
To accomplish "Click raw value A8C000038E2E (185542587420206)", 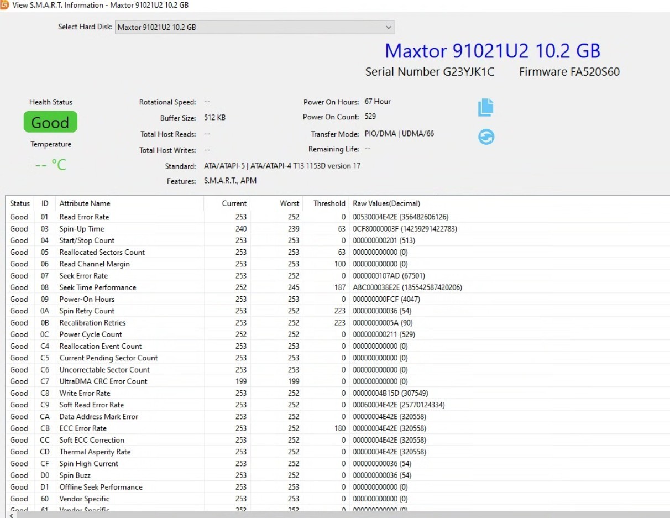I will click(x=407, y=287).
